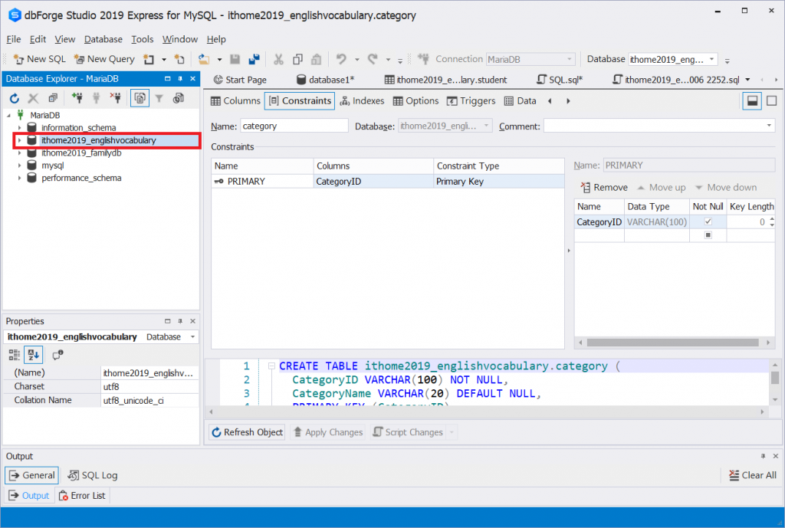This screenshot has height=528, width=785.
Task: Click the collapse all windows icon in Explorer
Action: click(x=53, y=99)
